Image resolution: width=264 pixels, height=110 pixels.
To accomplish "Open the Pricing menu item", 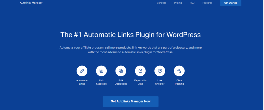I will point(178,3).
